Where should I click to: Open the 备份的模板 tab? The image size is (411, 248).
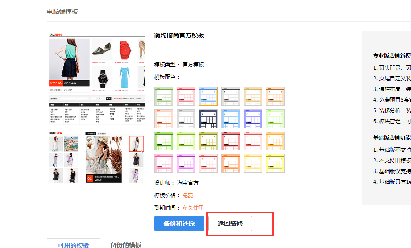[x=126, y=244]
